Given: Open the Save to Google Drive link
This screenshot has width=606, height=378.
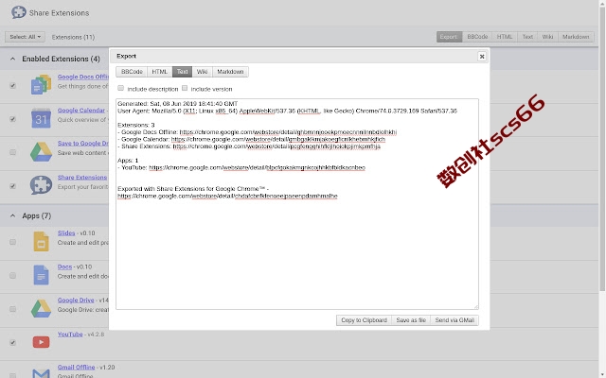Looking at the screenshot, I should [x=82, y=143].
